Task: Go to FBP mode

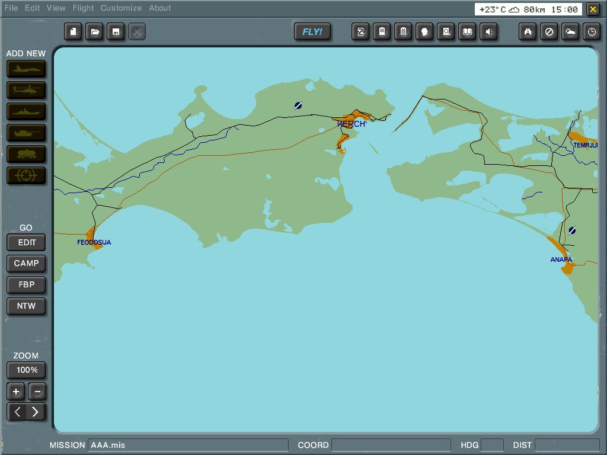Action: 26,285
